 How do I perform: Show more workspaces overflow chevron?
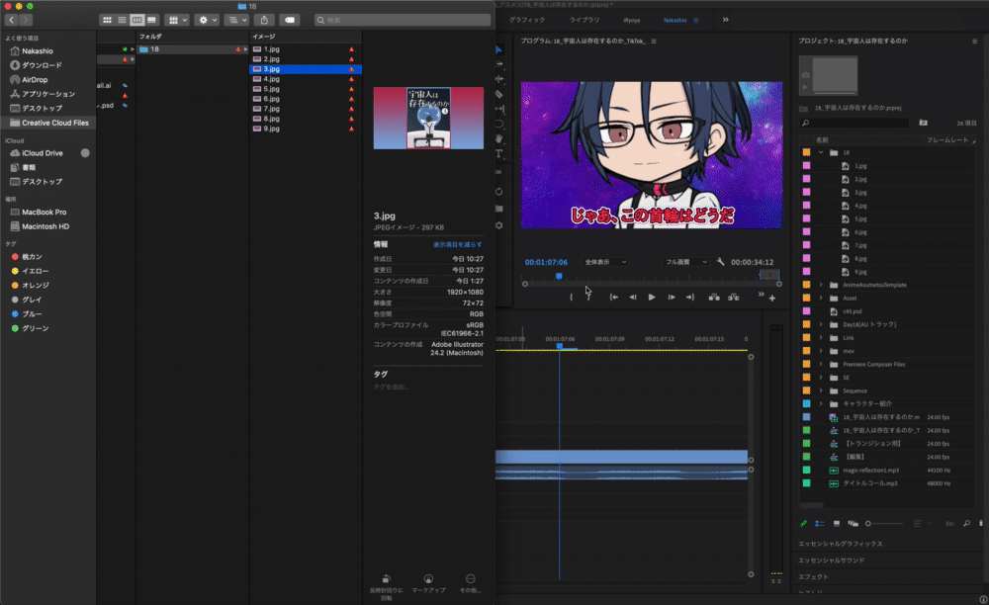tap(725, 20)
